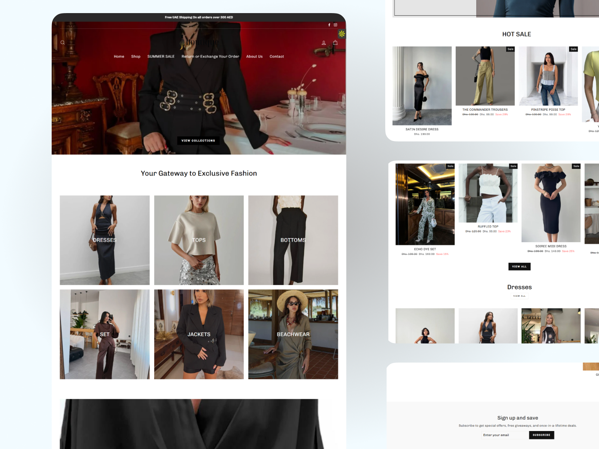Click the Save 29% label on Commander Trousers
Screen dimensions: 599x449
502,114
